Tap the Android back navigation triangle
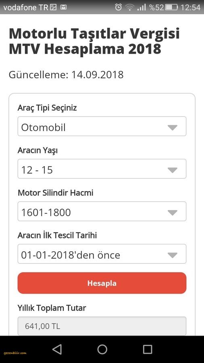Viewport: 204px width, 363px height. tap(57, 349)
